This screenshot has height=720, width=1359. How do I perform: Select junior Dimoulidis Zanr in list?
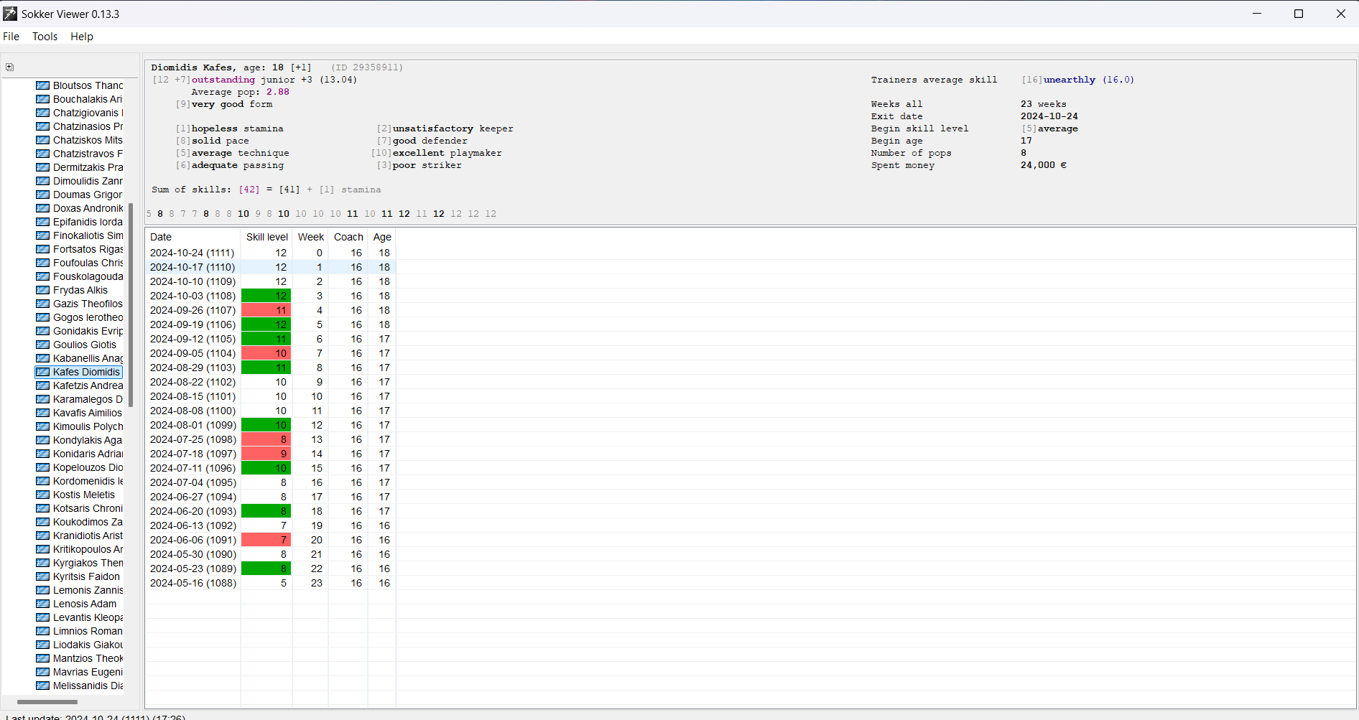click(88, 181)
